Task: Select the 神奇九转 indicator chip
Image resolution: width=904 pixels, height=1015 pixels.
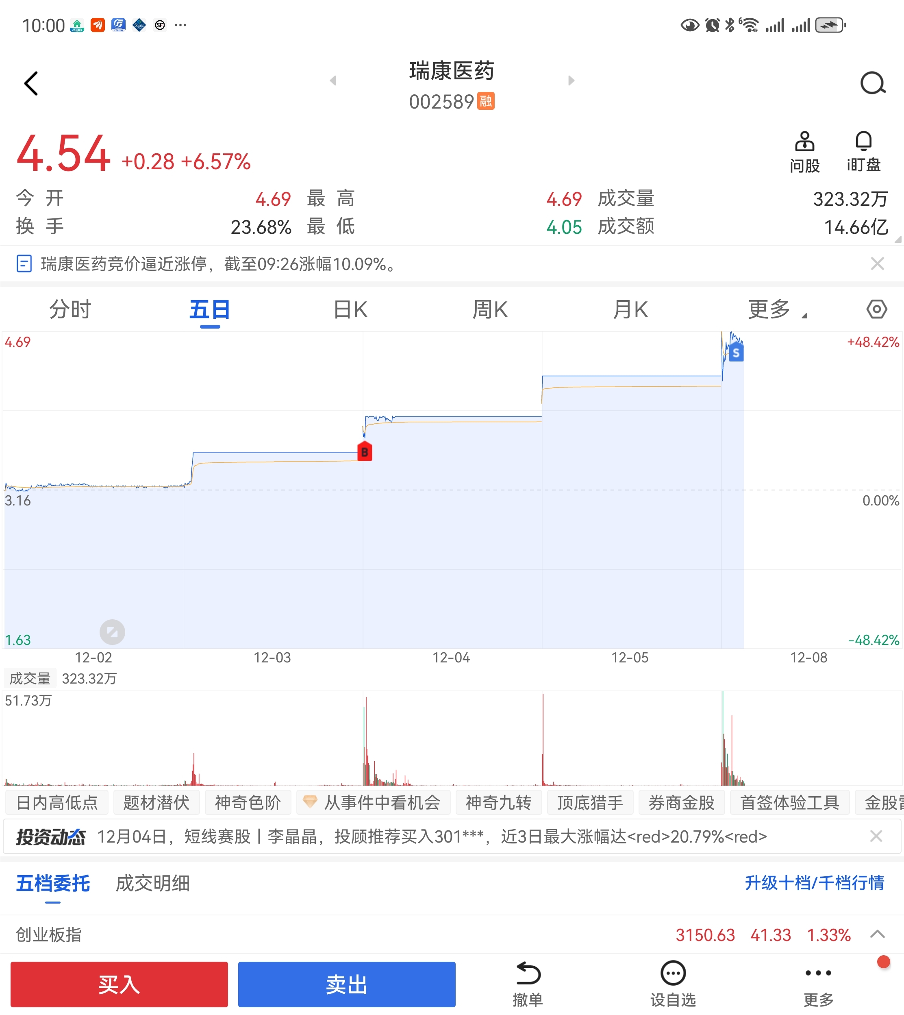Action: click(498, 802)
